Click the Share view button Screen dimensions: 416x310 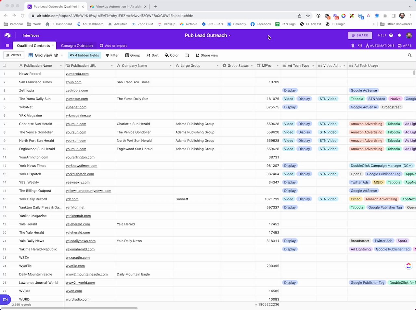pos(207,55)
